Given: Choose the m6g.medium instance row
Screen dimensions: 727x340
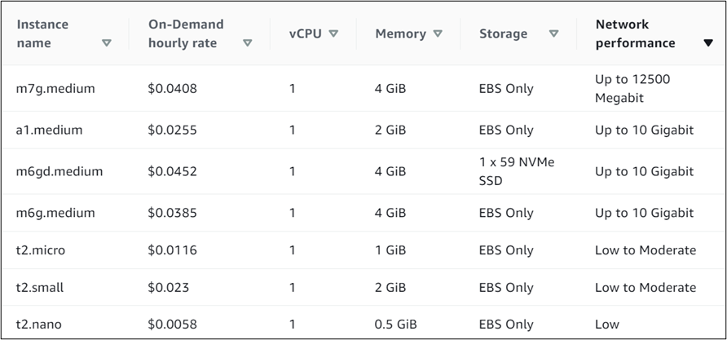Looking at the screenshot, I should 55,213.
